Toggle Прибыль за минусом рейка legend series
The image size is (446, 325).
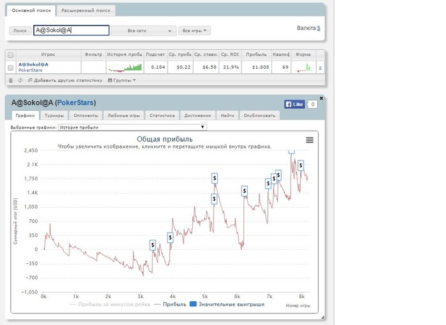pos(110,304)
